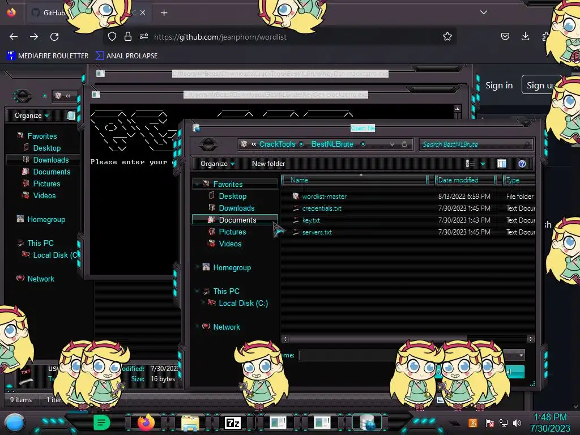Sort by Name column header
580x435 pixels.
(354, 180)
